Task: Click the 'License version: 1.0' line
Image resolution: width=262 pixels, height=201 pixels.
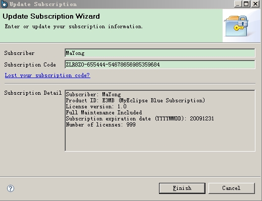Action: coord(96,106)
